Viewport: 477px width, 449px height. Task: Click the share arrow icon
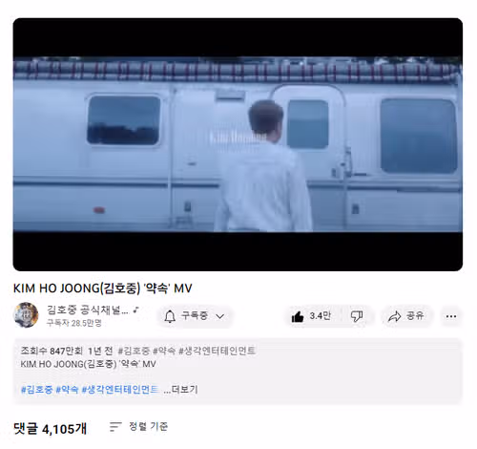click(395, 316)
